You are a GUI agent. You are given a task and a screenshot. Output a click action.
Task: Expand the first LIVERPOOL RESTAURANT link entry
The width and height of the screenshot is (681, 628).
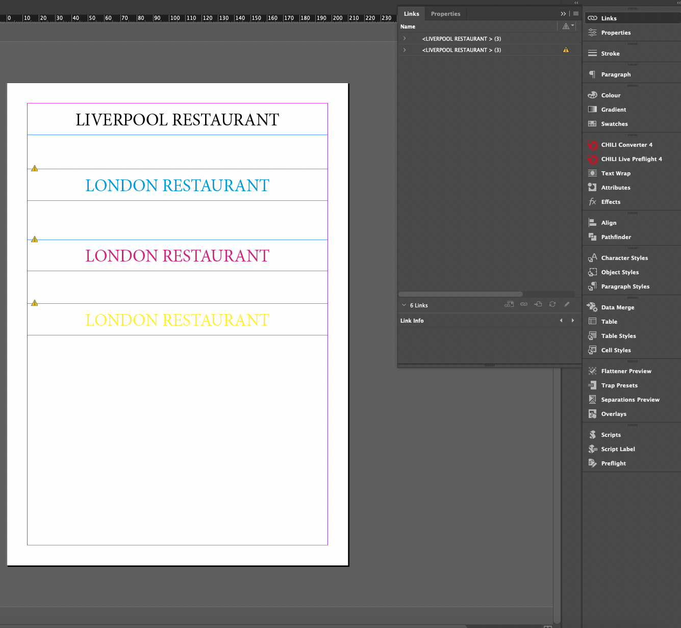[405, 38]
